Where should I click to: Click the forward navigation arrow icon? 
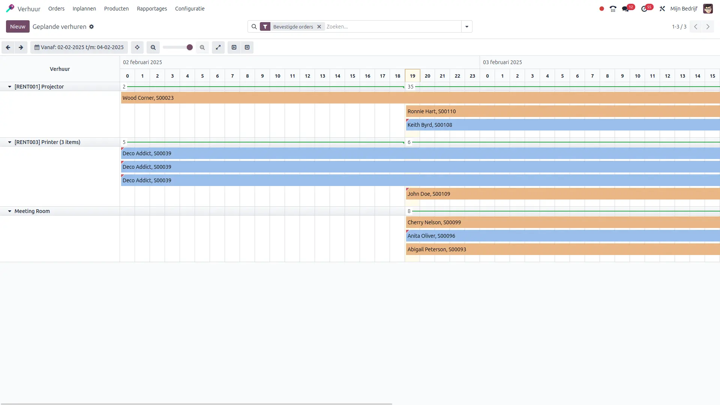pos(21,48)
